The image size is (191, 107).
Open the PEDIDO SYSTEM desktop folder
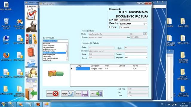coord(6,90)
